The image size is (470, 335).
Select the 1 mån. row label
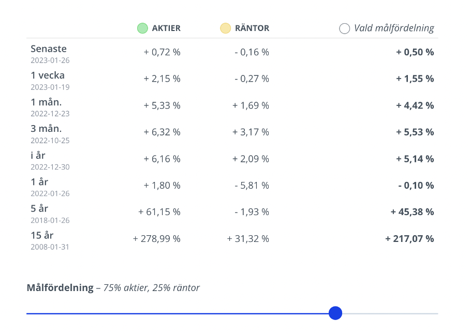(46, 102)
